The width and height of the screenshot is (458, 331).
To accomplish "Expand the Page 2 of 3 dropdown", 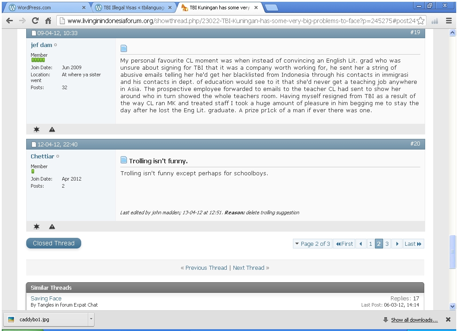I will tap(312, 244).
